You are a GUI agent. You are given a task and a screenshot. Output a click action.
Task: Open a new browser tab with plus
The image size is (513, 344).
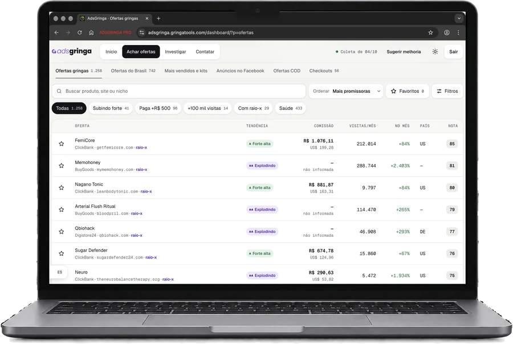158,18
